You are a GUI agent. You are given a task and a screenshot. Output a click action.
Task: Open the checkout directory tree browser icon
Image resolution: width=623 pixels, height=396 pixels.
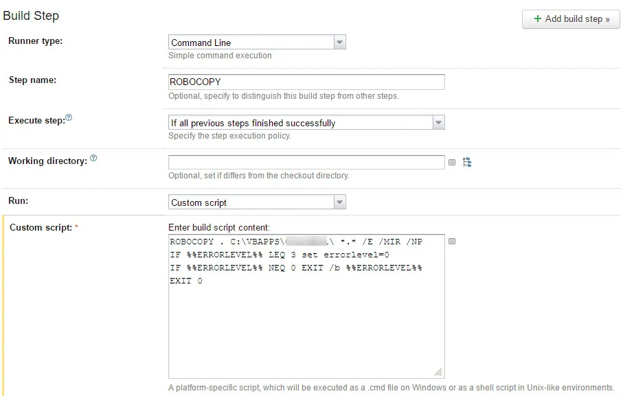tap(467, 162)
